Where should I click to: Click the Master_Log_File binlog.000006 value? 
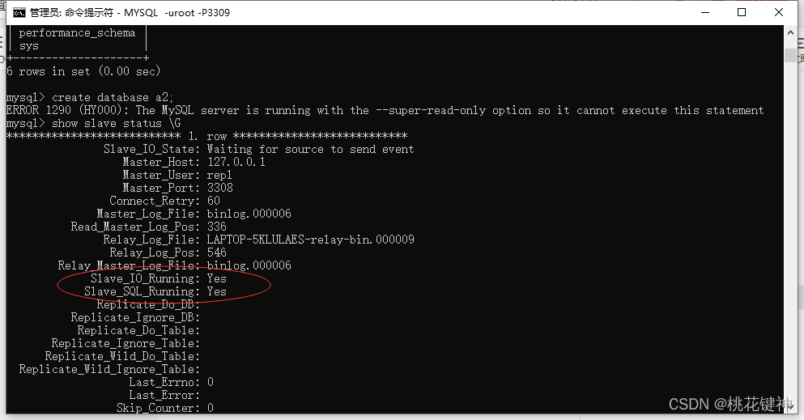click(249, 214)
